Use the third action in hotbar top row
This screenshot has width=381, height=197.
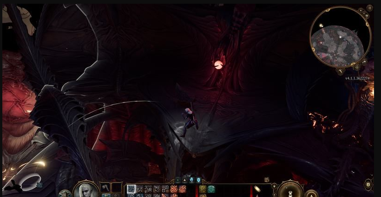point(149,189)
